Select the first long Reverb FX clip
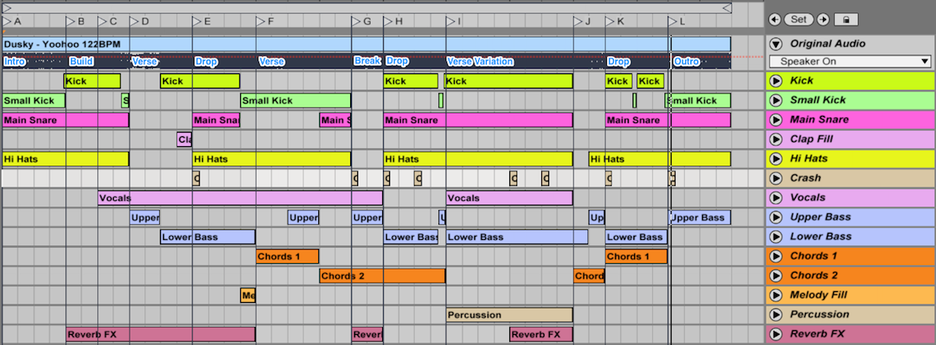This screenshot has width=936, height=345. [161, 334]
